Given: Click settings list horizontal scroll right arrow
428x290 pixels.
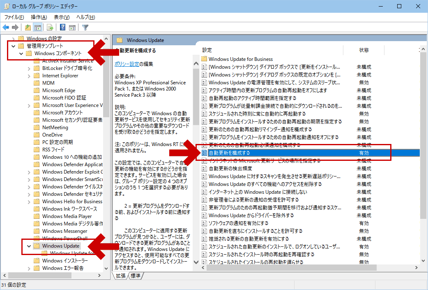Looking at the screenshot, I should 416,268.
